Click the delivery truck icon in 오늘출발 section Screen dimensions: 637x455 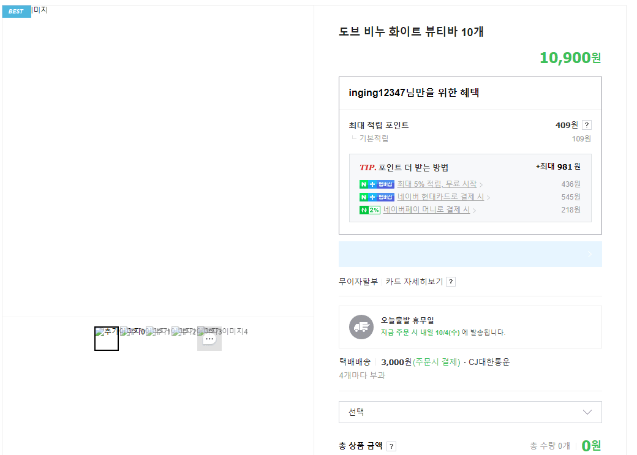pyautogui.click(x=361, y=327)
